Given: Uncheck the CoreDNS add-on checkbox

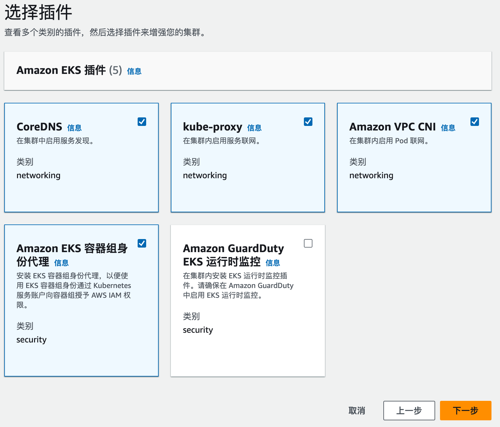Looking at the screenshot, I should pyautogui.click(x=142, y=122).
